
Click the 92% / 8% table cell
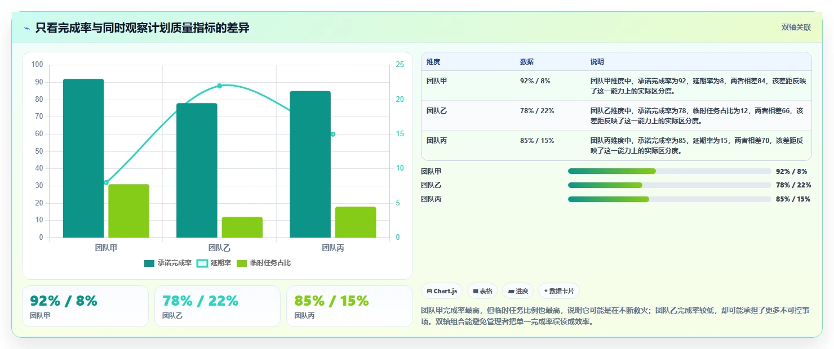[535, 81]
